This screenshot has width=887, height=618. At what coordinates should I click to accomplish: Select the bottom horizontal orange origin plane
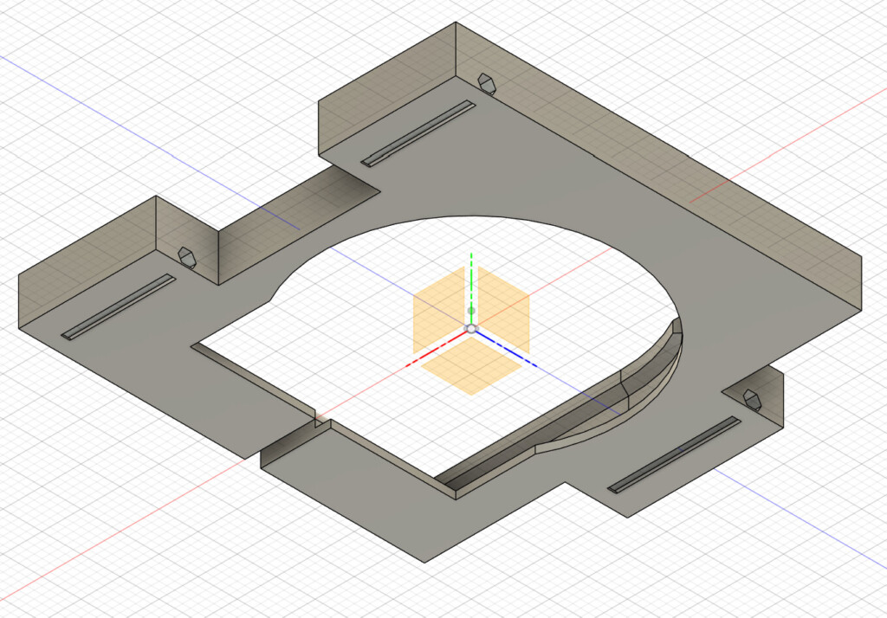click(470, 365)
